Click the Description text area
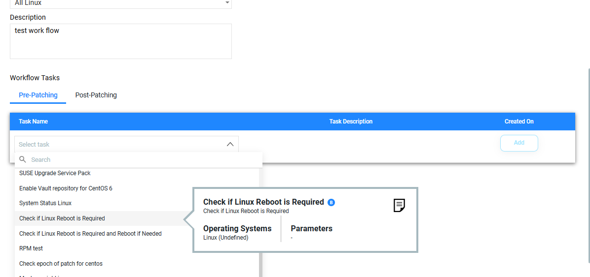This screenshot has height=277, width=590. [121, 41]
